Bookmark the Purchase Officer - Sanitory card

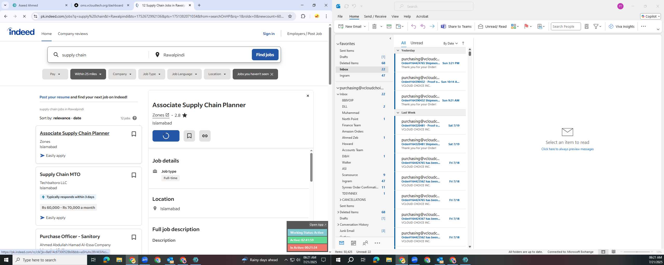134,237
